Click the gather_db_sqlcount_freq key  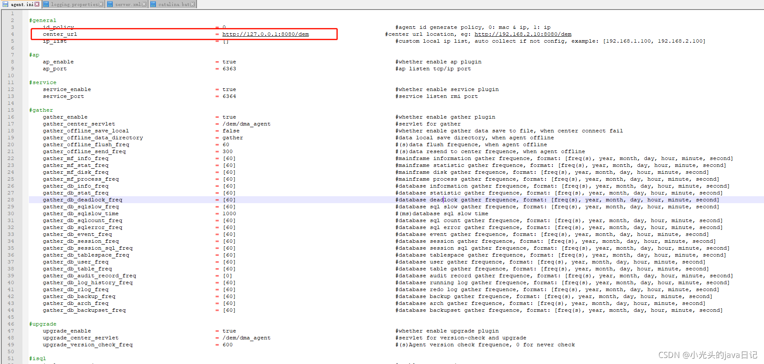click(x=82, y=220)
